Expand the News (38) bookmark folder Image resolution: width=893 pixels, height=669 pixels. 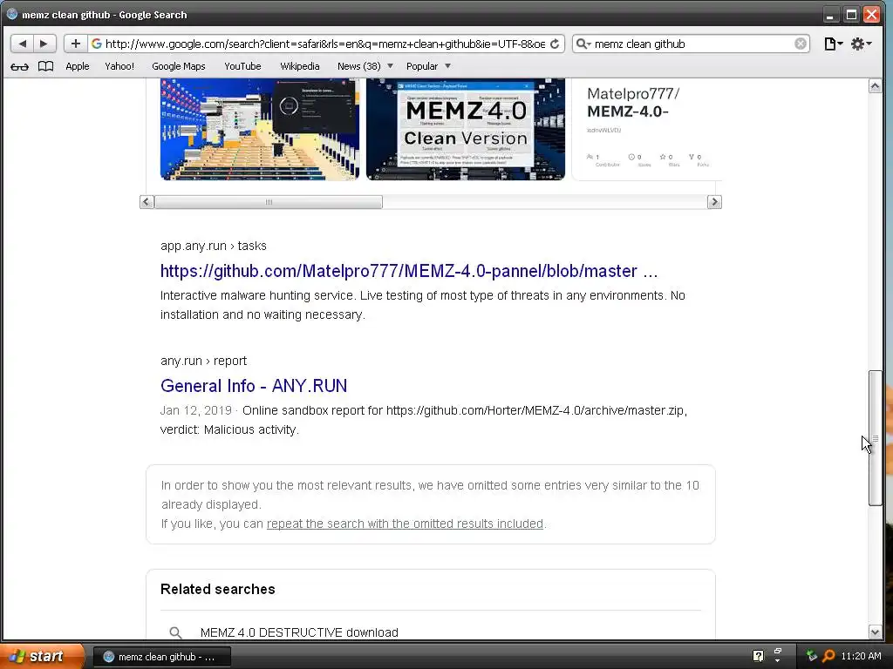tap(365, 66)
